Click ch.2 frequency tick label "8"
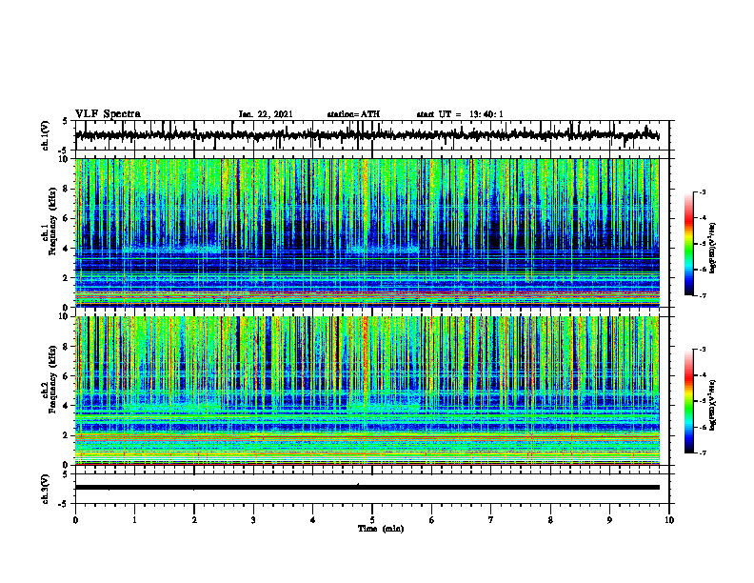The image size is (754, 583). point(66,347)
